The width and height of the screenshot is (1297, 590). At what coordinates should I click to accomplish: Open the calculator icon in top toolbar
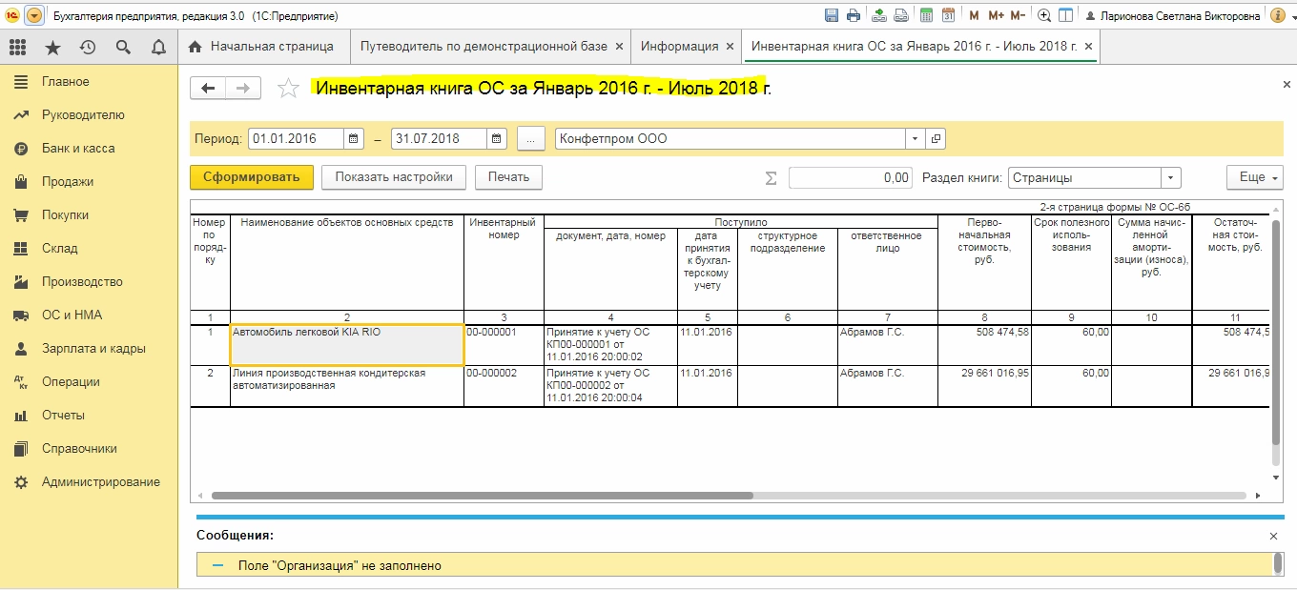click(x=925, y=16)
